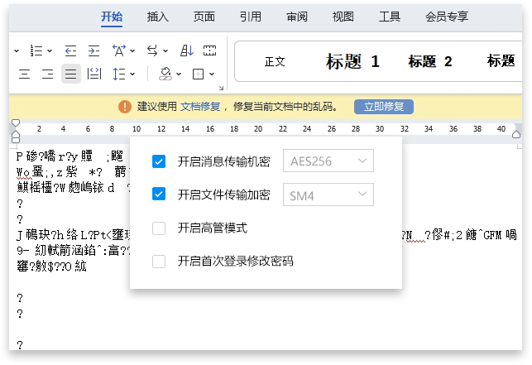
Task: Apply the 标题 1 style
Action: point(352,61)
